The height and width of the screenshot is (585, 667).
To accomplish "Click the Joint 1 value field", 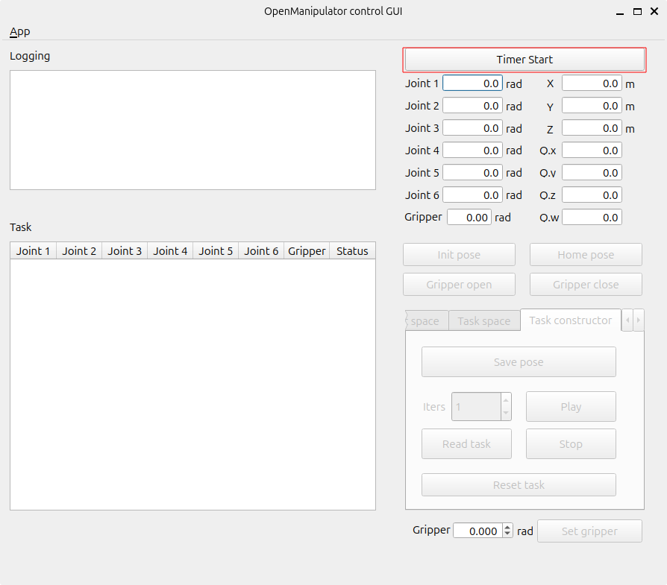I will click(472, 83).
